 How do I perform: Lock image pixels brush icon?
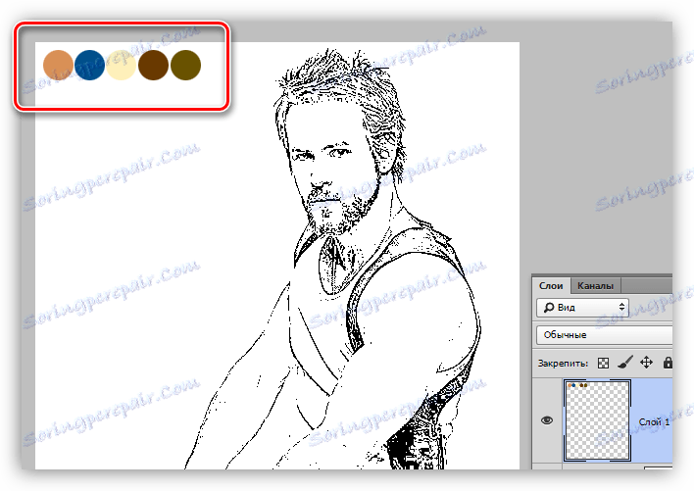pyautogui.click(x=624, y=363)
